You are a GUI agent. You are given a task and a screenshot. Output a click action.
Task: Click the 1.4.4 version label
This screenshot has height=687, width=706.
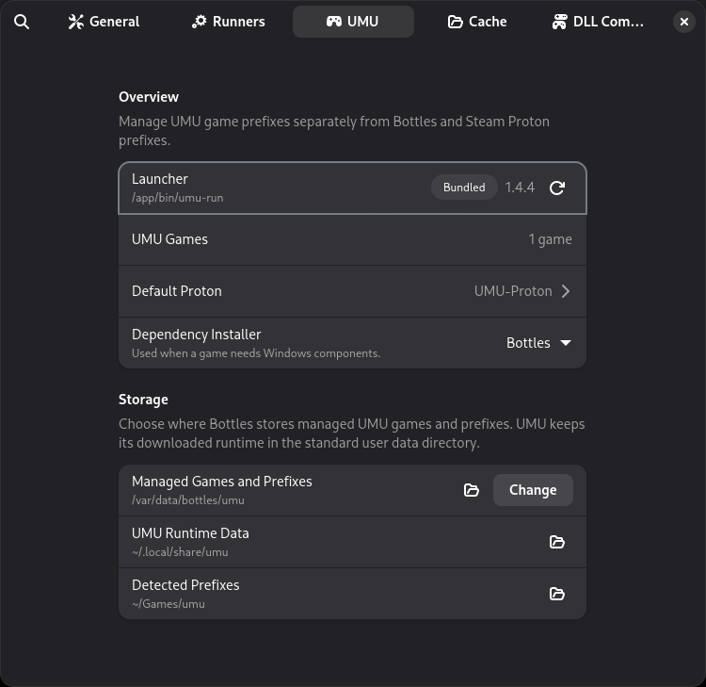pyautogui.click(x=520, y=188)
